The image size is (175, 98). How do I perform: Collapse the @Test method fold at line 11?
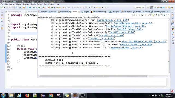pyautogui.click(x=10, y=45)
